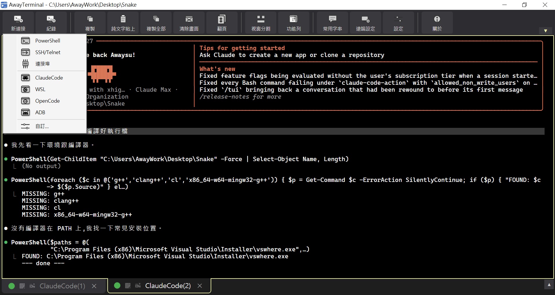This screenshot has height=295, width=555.
Task: Expand the yellow toolbar dropdown arrow
Action: coord(545,31)
